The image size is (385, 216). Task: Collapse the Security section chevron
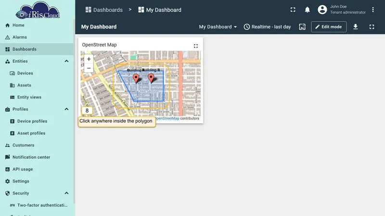(66, 193)
